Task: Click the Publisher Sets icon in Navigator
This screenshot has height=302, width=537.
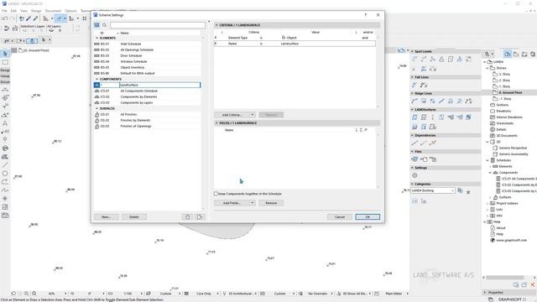Action: [x=533, y=54]
